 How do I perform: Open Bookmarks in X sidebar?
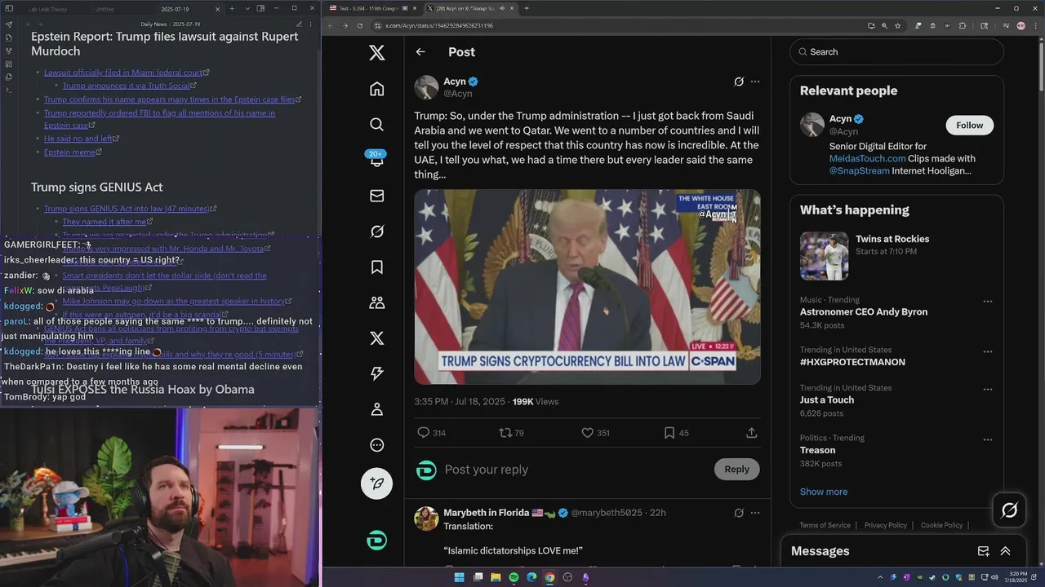point(376,267)
